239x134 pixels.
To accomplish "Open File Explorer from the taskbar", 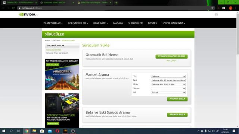I will pos(34,131).
